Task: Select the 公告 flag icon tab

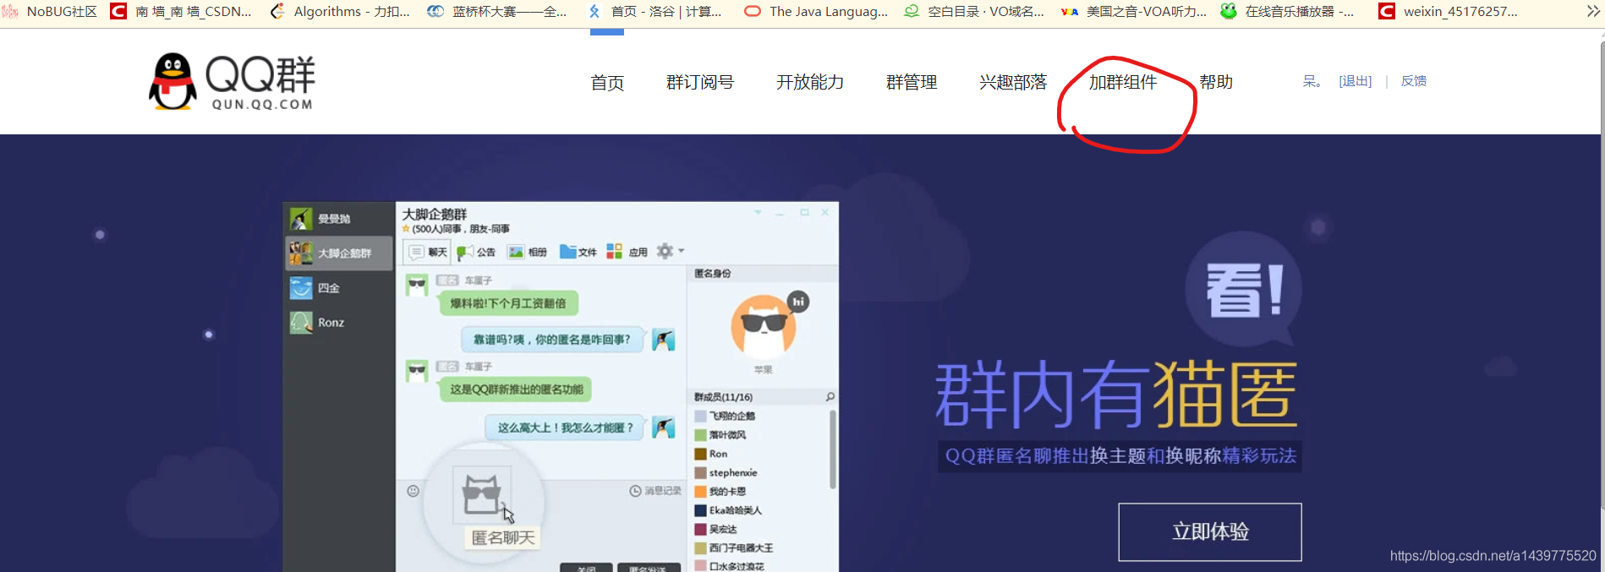Action: coord(476,252)
